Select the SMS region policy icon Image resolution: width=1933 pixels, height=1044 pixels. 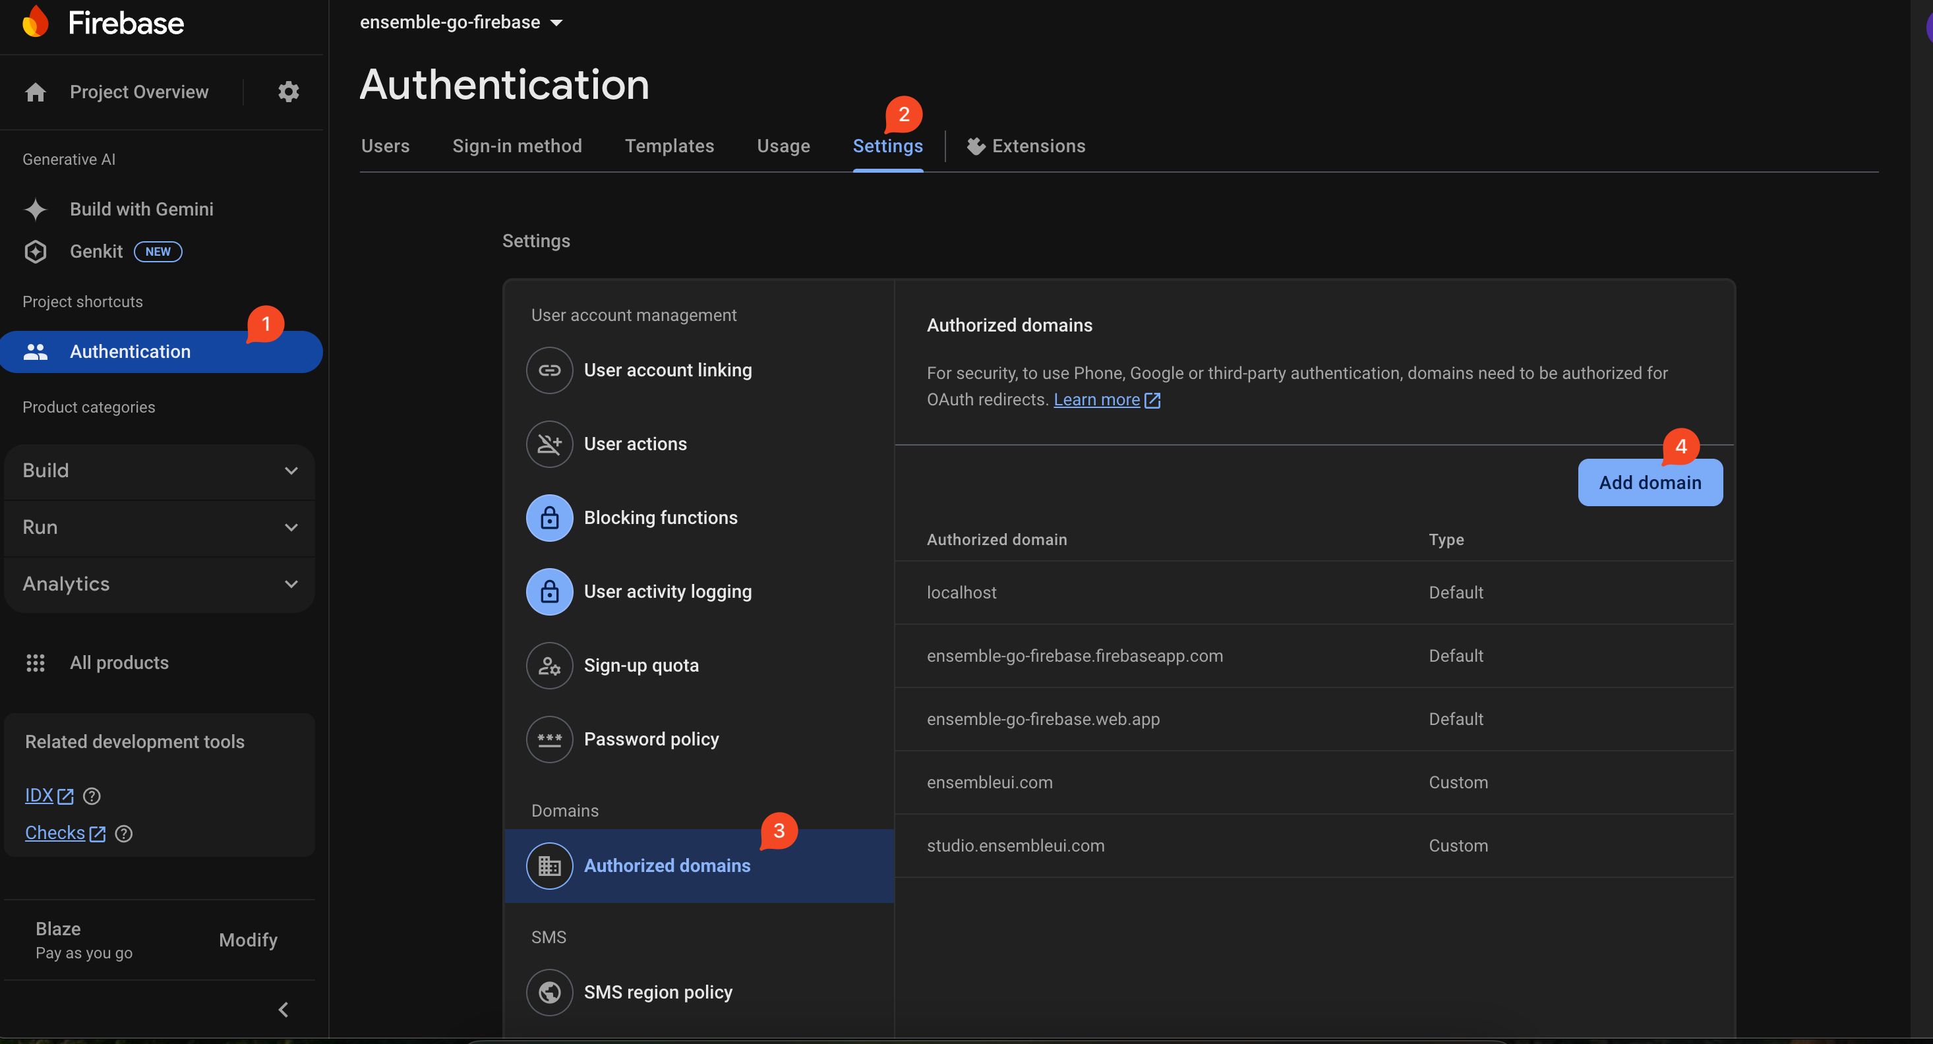pyautogui.click(x=549, y=991)
